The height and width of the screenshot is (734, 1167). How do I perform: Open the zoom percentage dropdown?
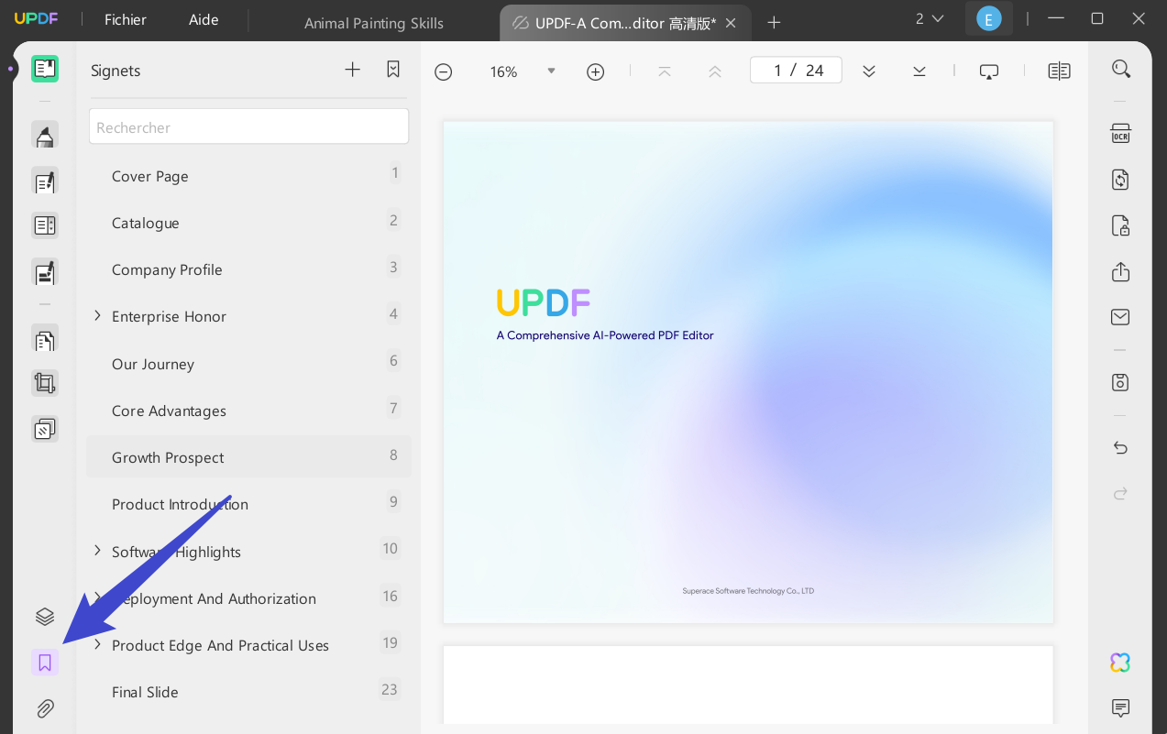click(551, 71)
